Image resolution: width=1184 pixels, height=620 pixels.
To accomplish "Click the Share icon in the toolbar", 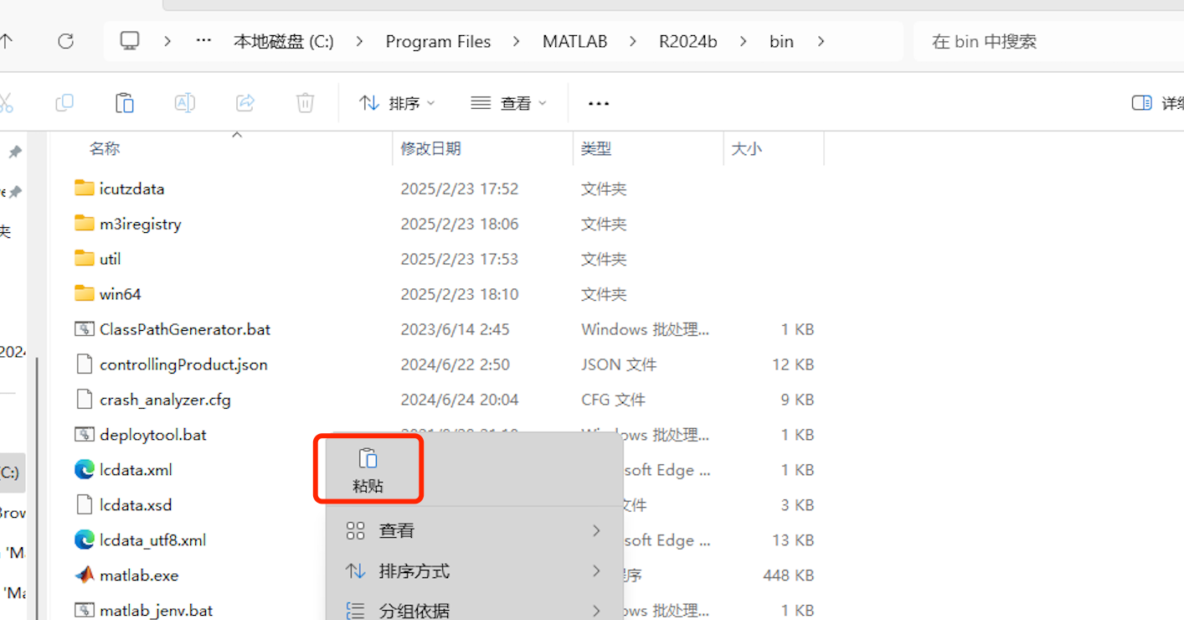I will coord(245,103).
